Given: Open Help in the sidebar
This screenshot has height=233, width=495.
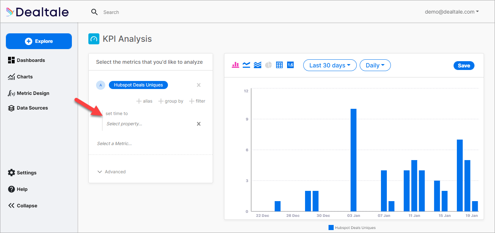Looking at the screenshot, I should click(x=18, y=189).
